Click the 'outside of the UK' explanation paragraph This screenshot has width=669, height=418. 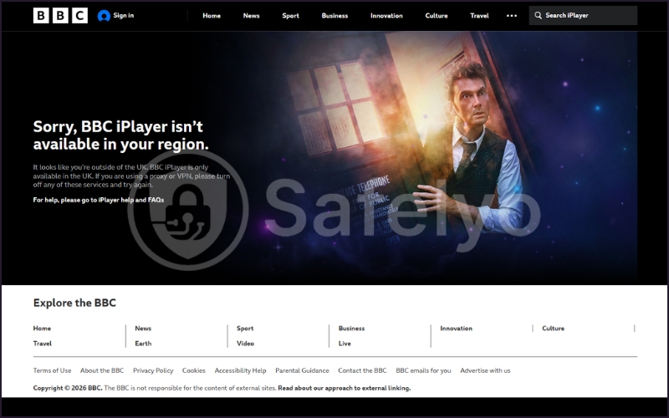point(131,176)
